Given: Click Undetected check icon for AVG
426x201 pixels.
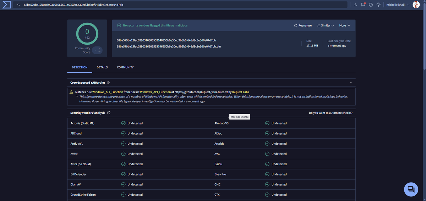Looking at the screenshot, I should pos(267,154).
